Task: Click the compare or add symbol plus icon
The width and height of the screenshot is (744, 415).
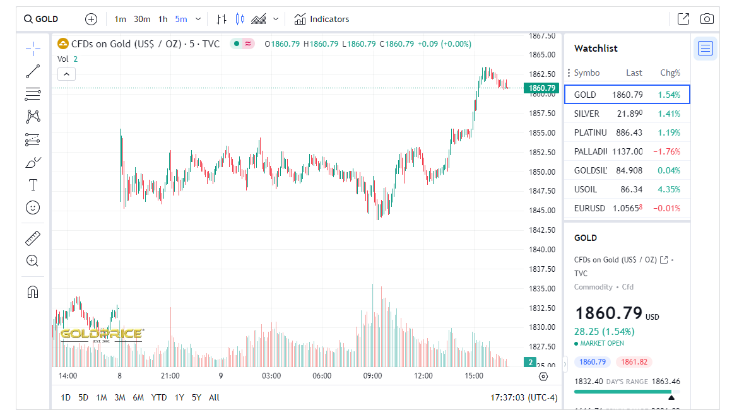Action: pyautogui.click(x=92, y=19)
